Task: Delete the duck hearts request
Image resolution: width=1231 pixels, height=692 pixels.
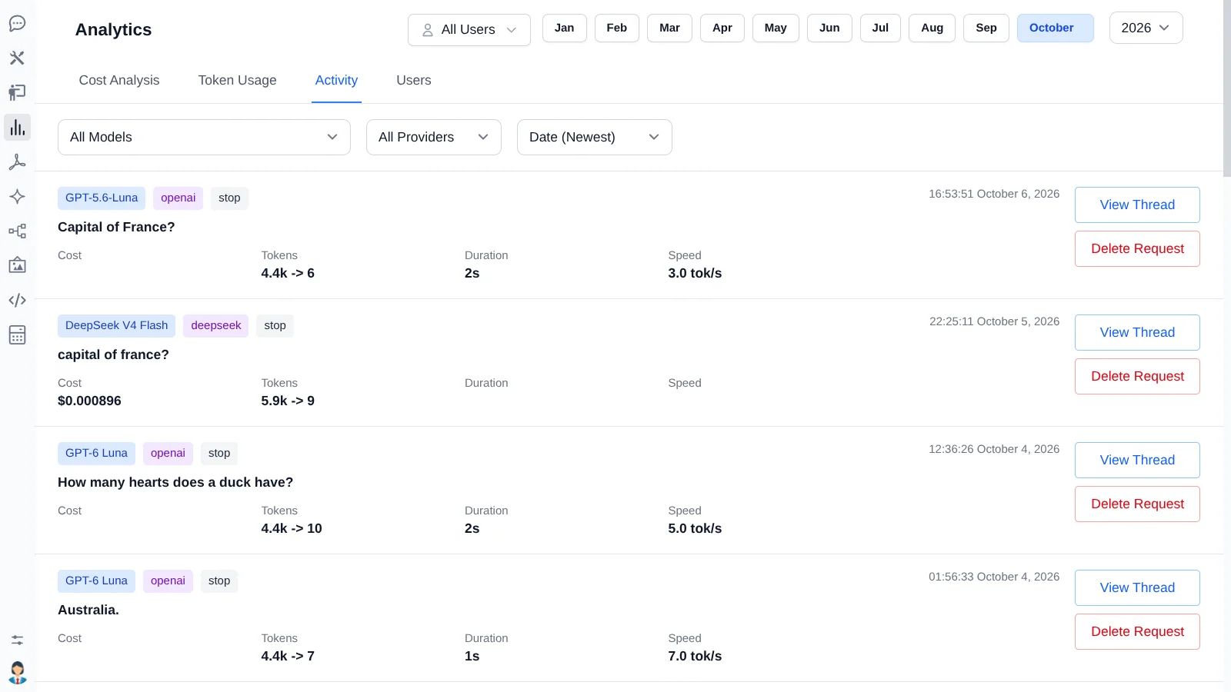Action: click(x=1137, y=504)
